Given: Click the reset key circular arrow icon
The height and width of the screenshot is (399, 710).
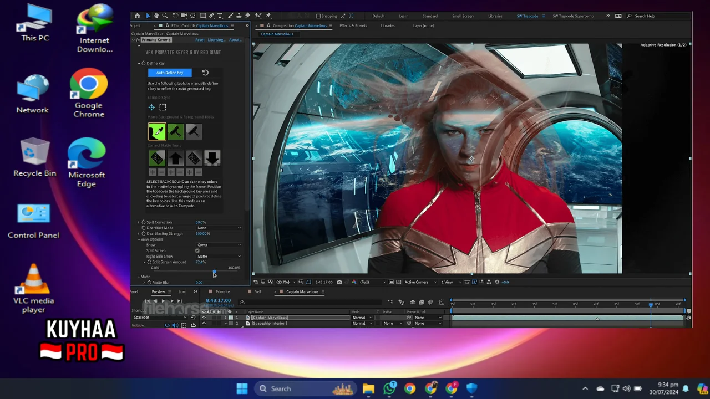Looking at the screenshot, I should click(205, 73).
